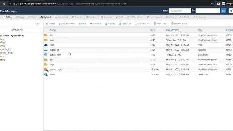Select the www file name
Screen dimensions: 233x131
52,74
